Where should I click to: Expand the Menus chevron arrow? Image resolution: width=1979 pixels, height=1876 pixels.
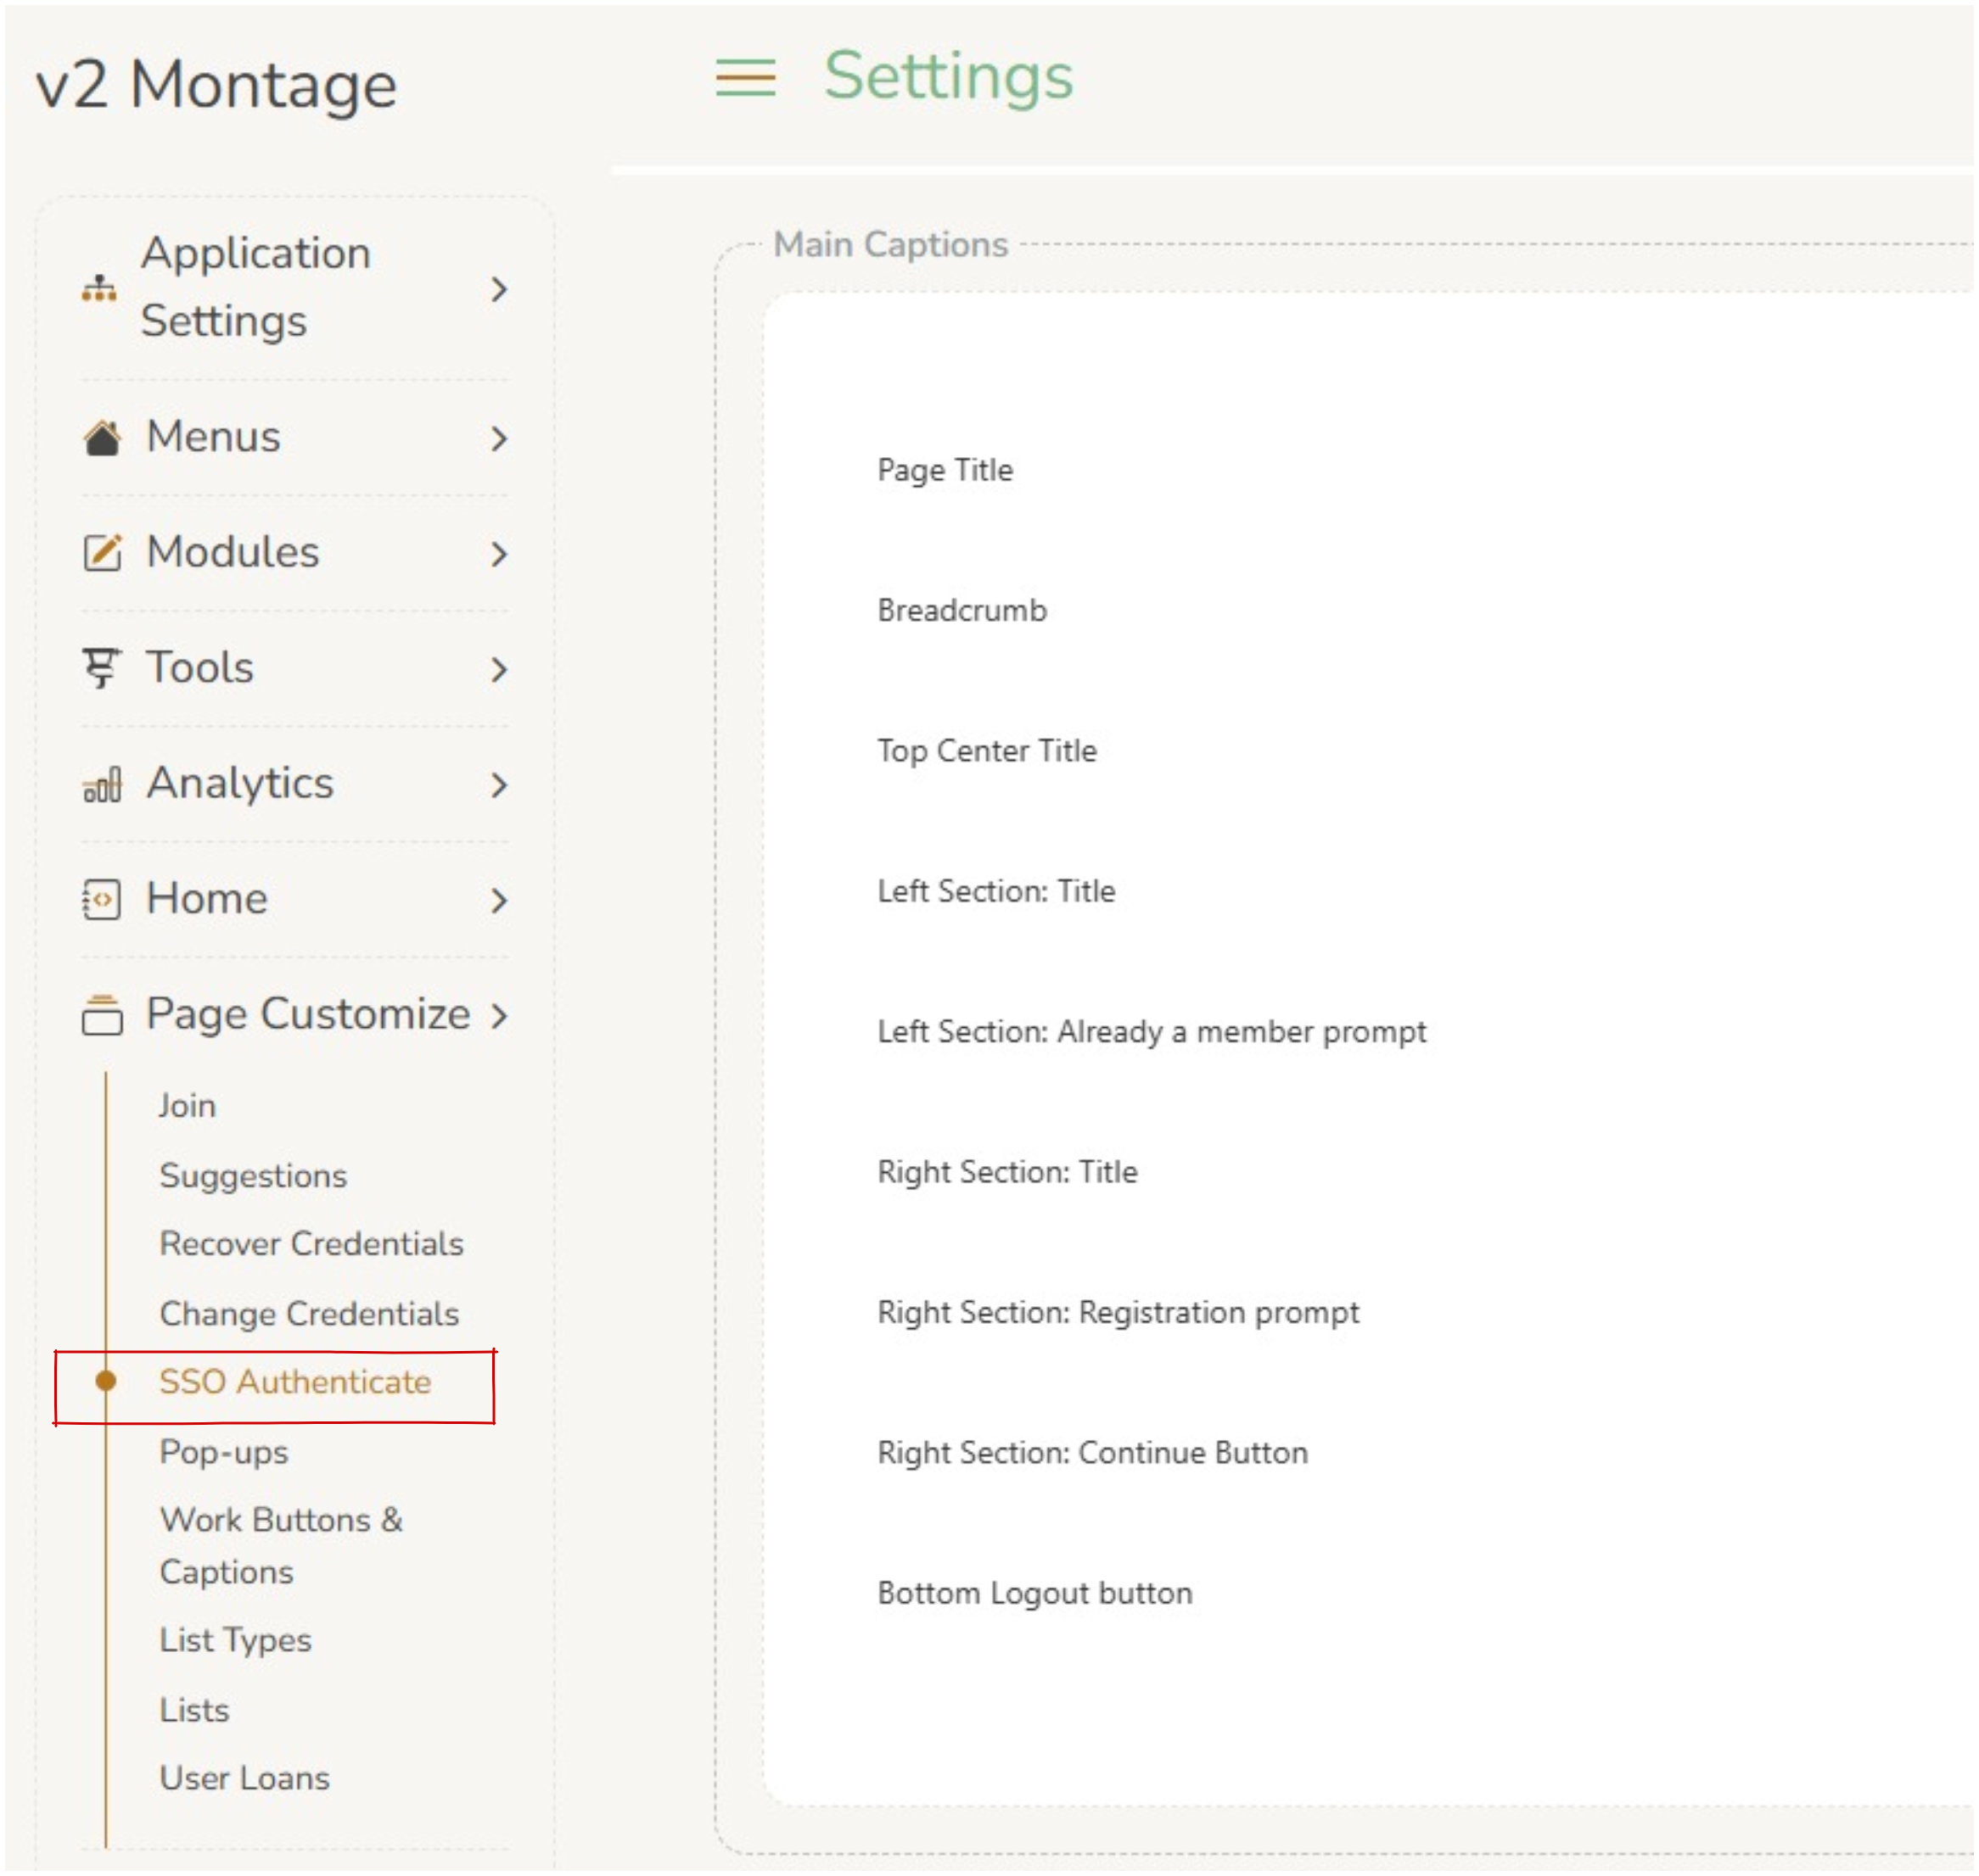point(498,438)
